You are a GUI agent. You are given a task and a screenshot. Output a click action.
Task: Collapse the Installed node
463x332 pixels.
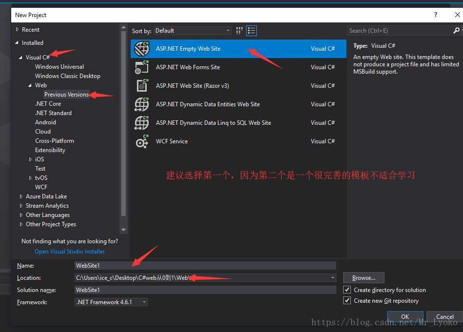(x=17, y=43)
